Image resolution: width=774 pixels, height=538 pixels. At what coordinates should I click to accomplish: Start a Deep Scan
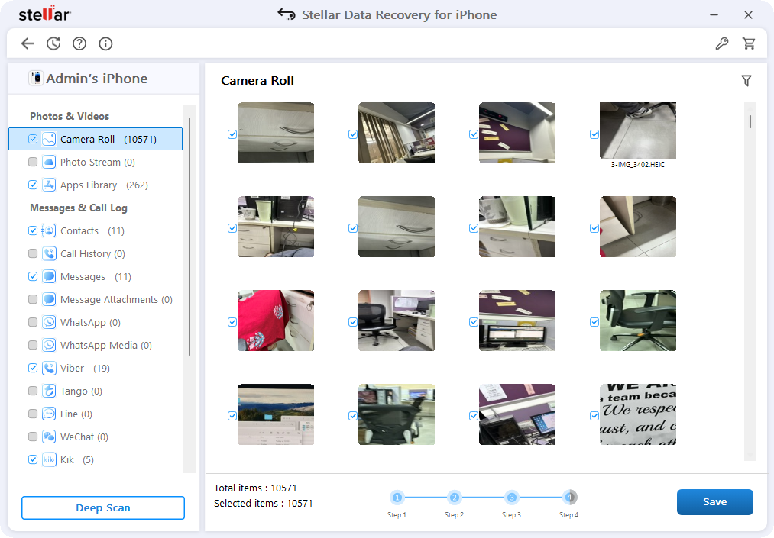(103, 507)
